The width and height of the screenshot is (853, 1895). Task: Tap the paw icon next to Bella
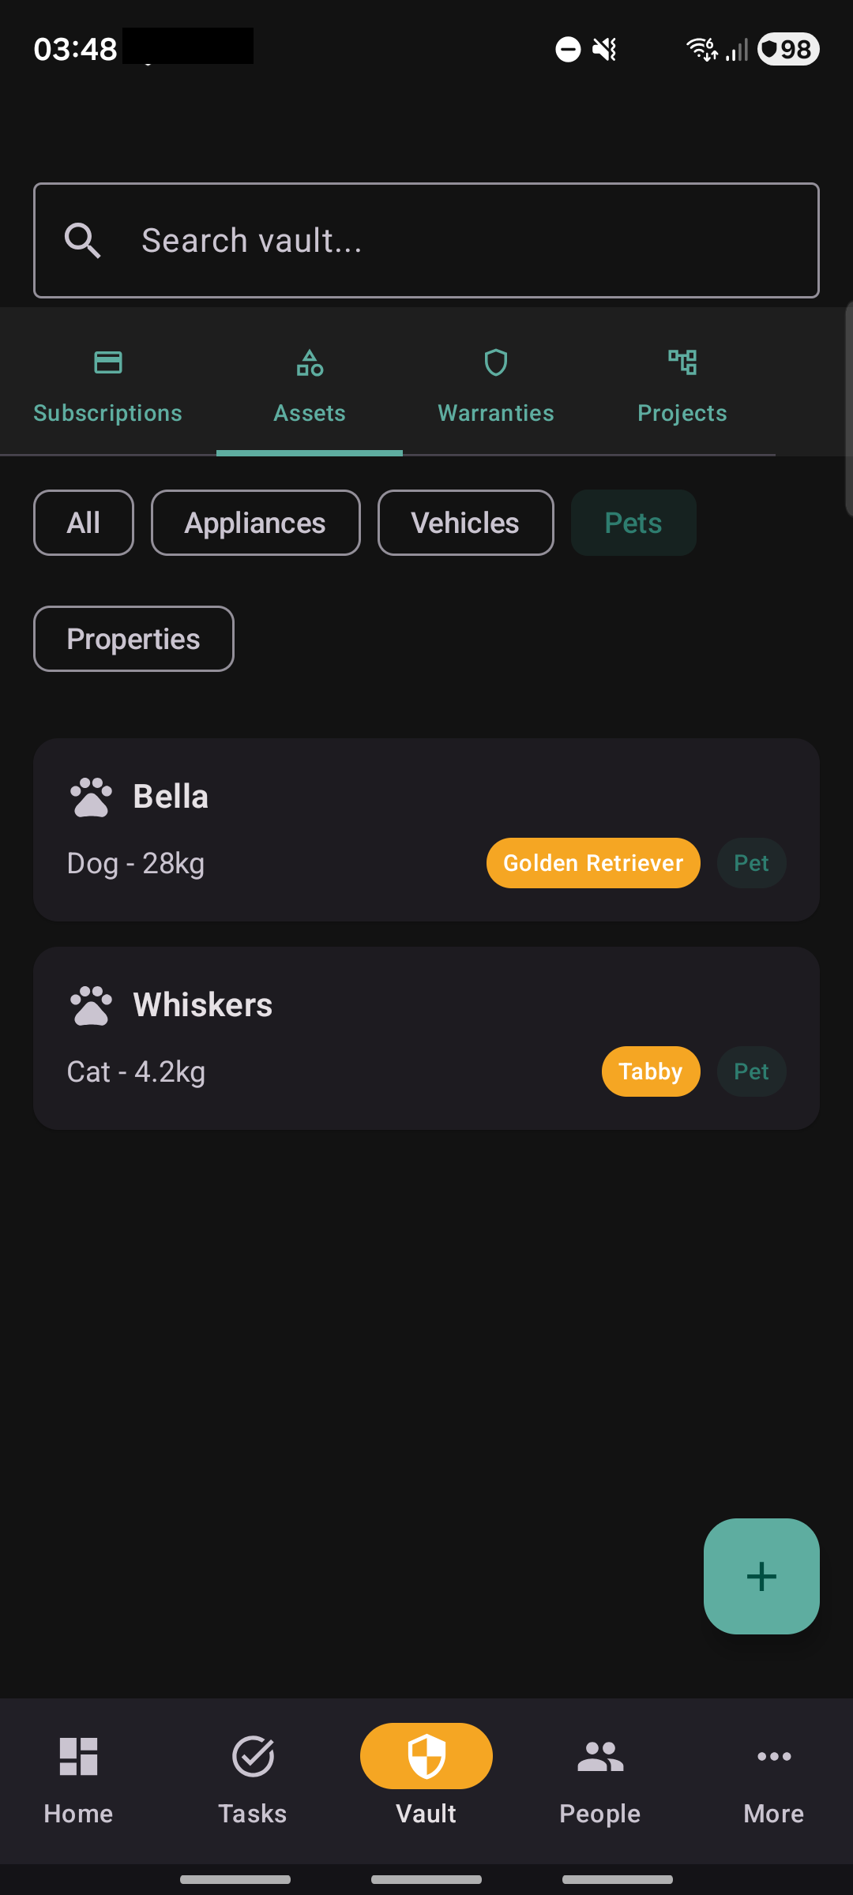tap(92, 797)
